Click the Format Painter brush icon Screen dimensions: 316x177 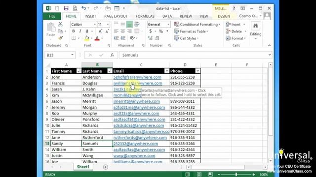coord(60,38)
